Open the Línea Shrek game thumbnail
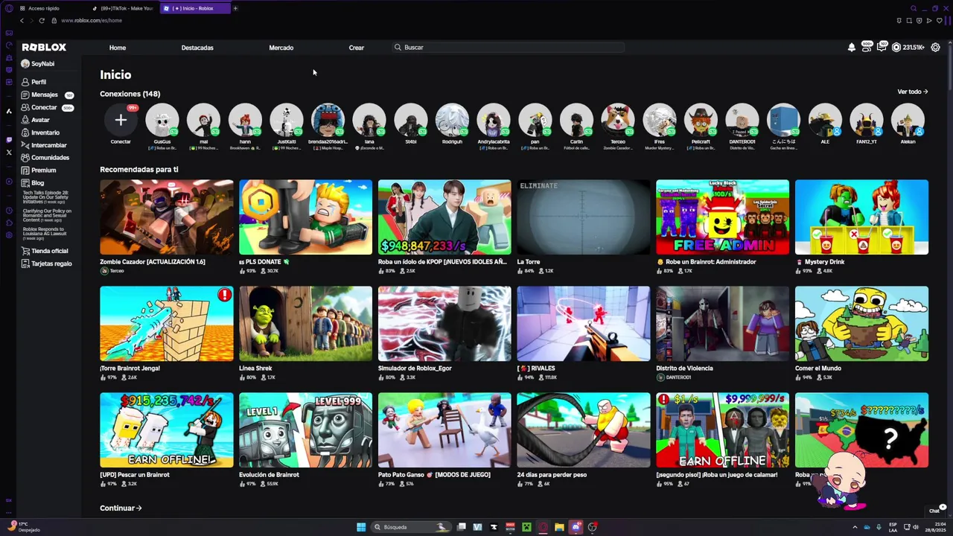 tap(305, 324)
